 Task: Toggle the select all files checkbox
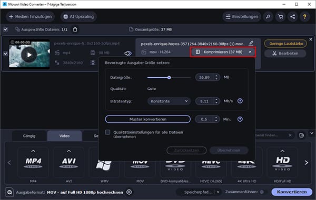[x=5, y=29]
